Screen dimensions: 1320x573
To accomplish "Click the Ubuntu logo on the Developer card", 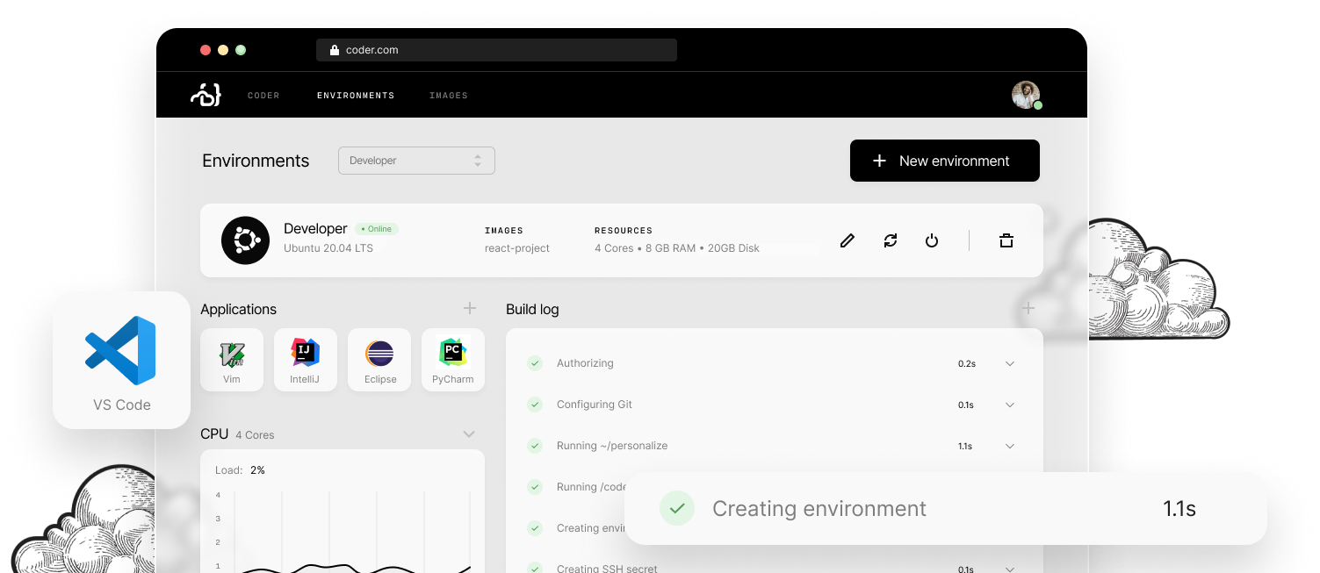I will [245, 240].
